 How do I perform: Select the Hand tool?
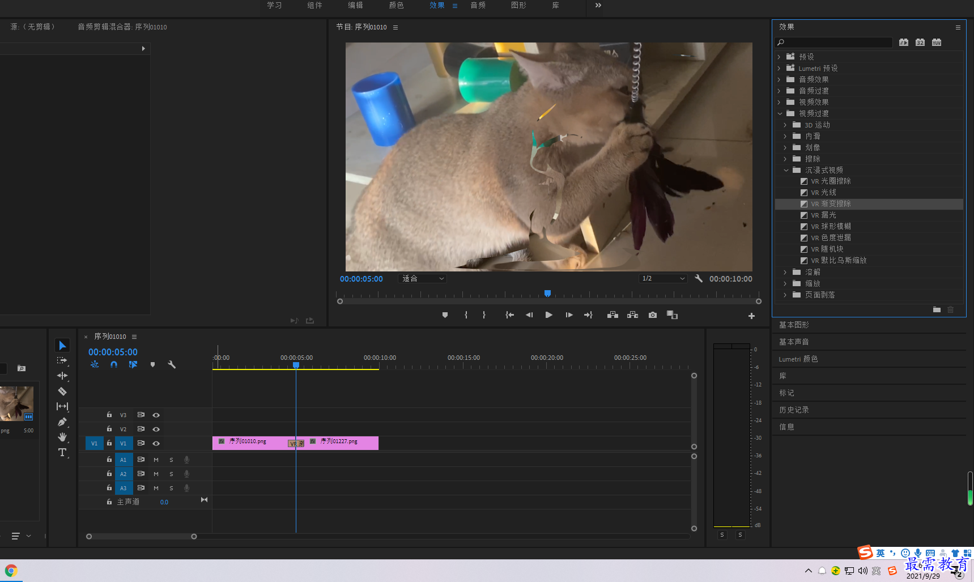62,437
